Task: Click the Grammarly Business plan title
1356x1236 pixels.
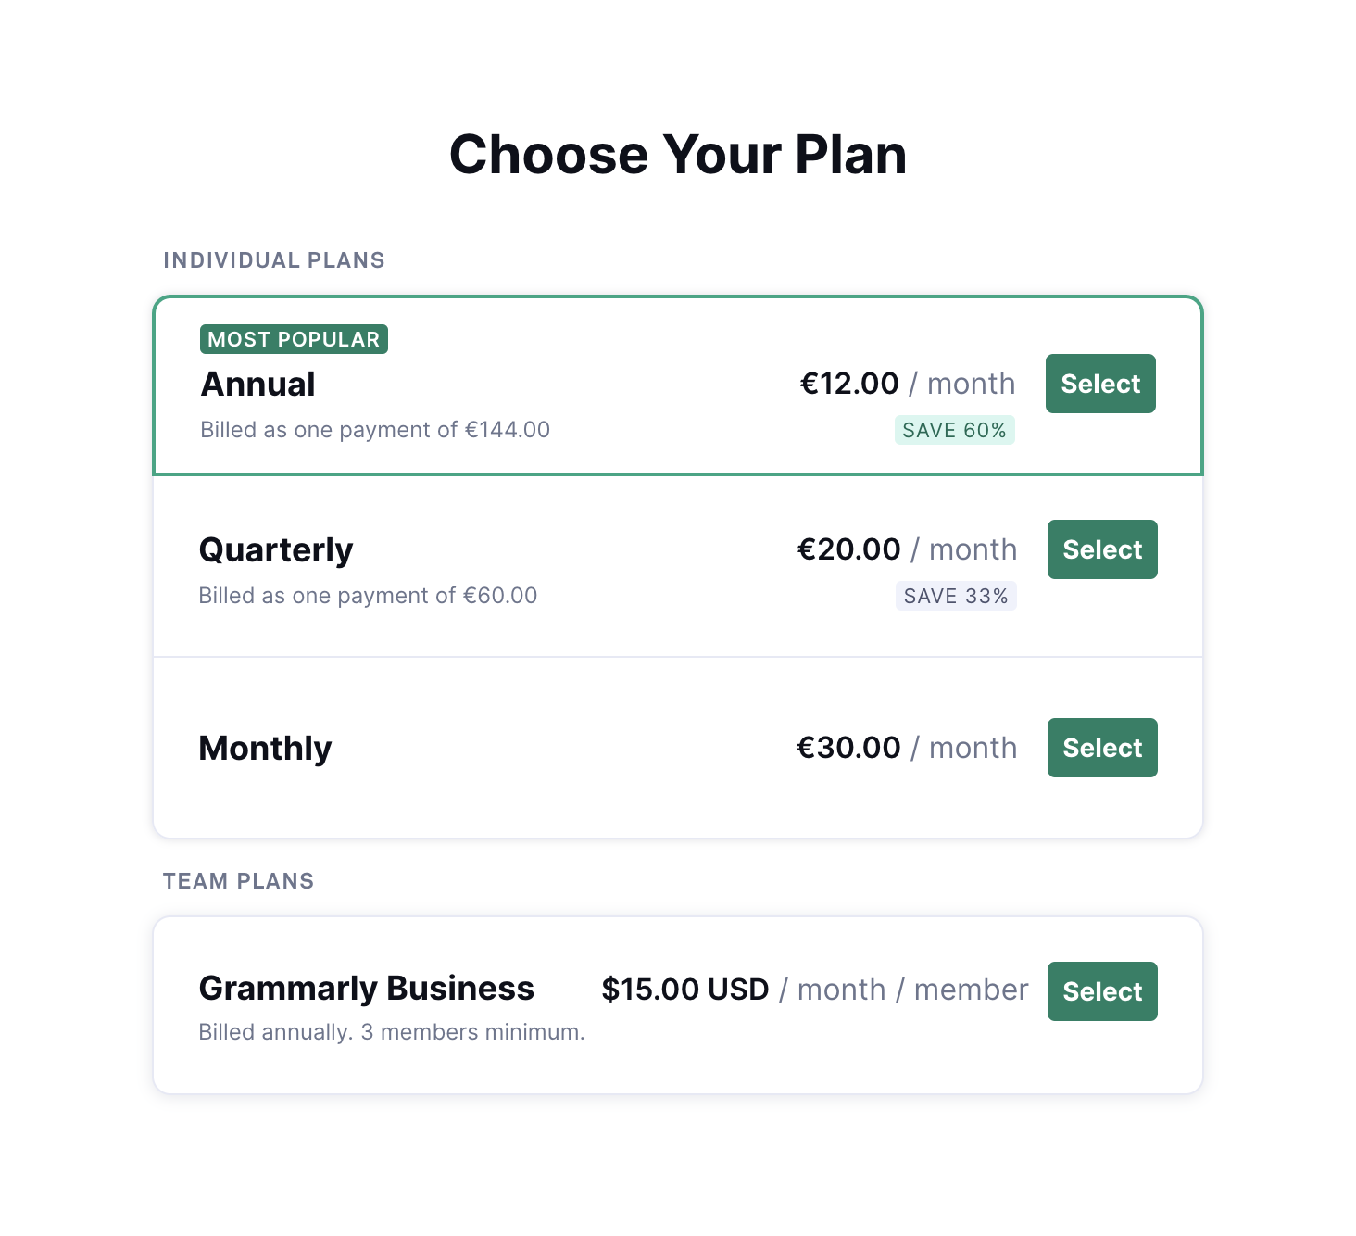Action: (366, 989)
